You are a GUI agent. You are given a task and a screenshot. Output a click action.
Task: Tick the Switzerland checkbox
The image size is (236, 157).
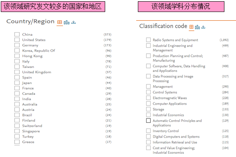(x=17, y=126)
